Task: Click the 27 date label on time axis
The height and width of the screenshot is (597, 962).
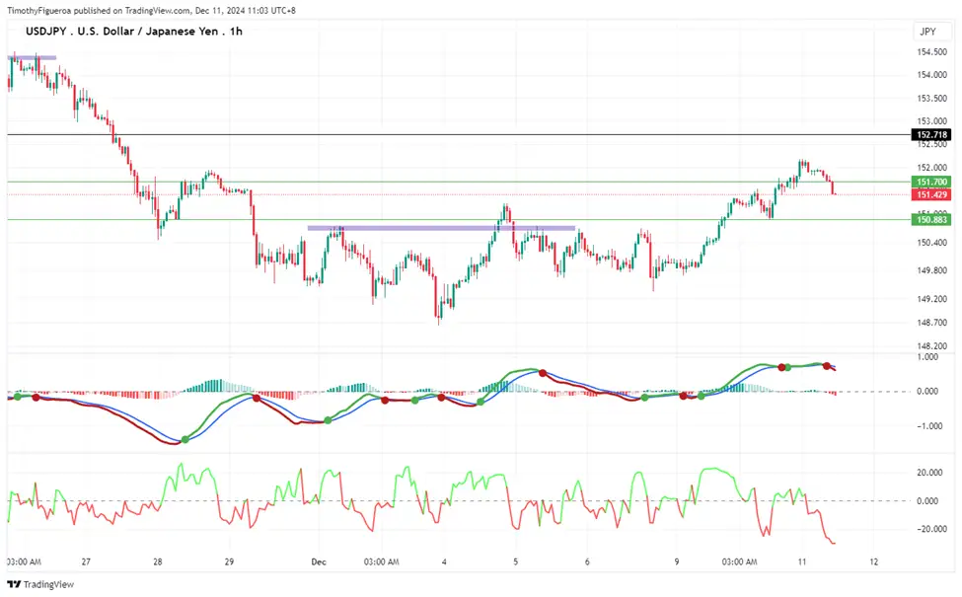Action: coord(86,561)
